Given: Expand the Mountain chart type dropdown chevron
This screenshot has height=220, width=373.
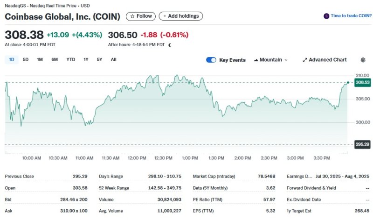Looking at the screenshot, I should tap(286, 60).
